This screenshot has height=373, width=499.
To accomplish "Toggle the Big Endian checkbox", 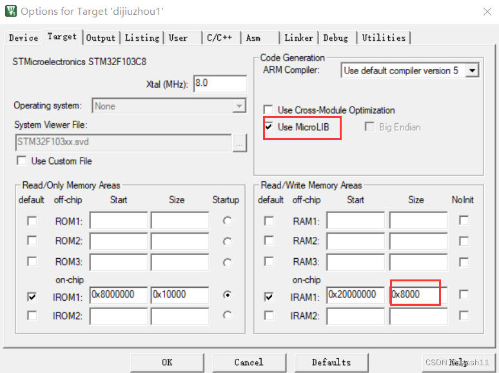I will point(369,126).
